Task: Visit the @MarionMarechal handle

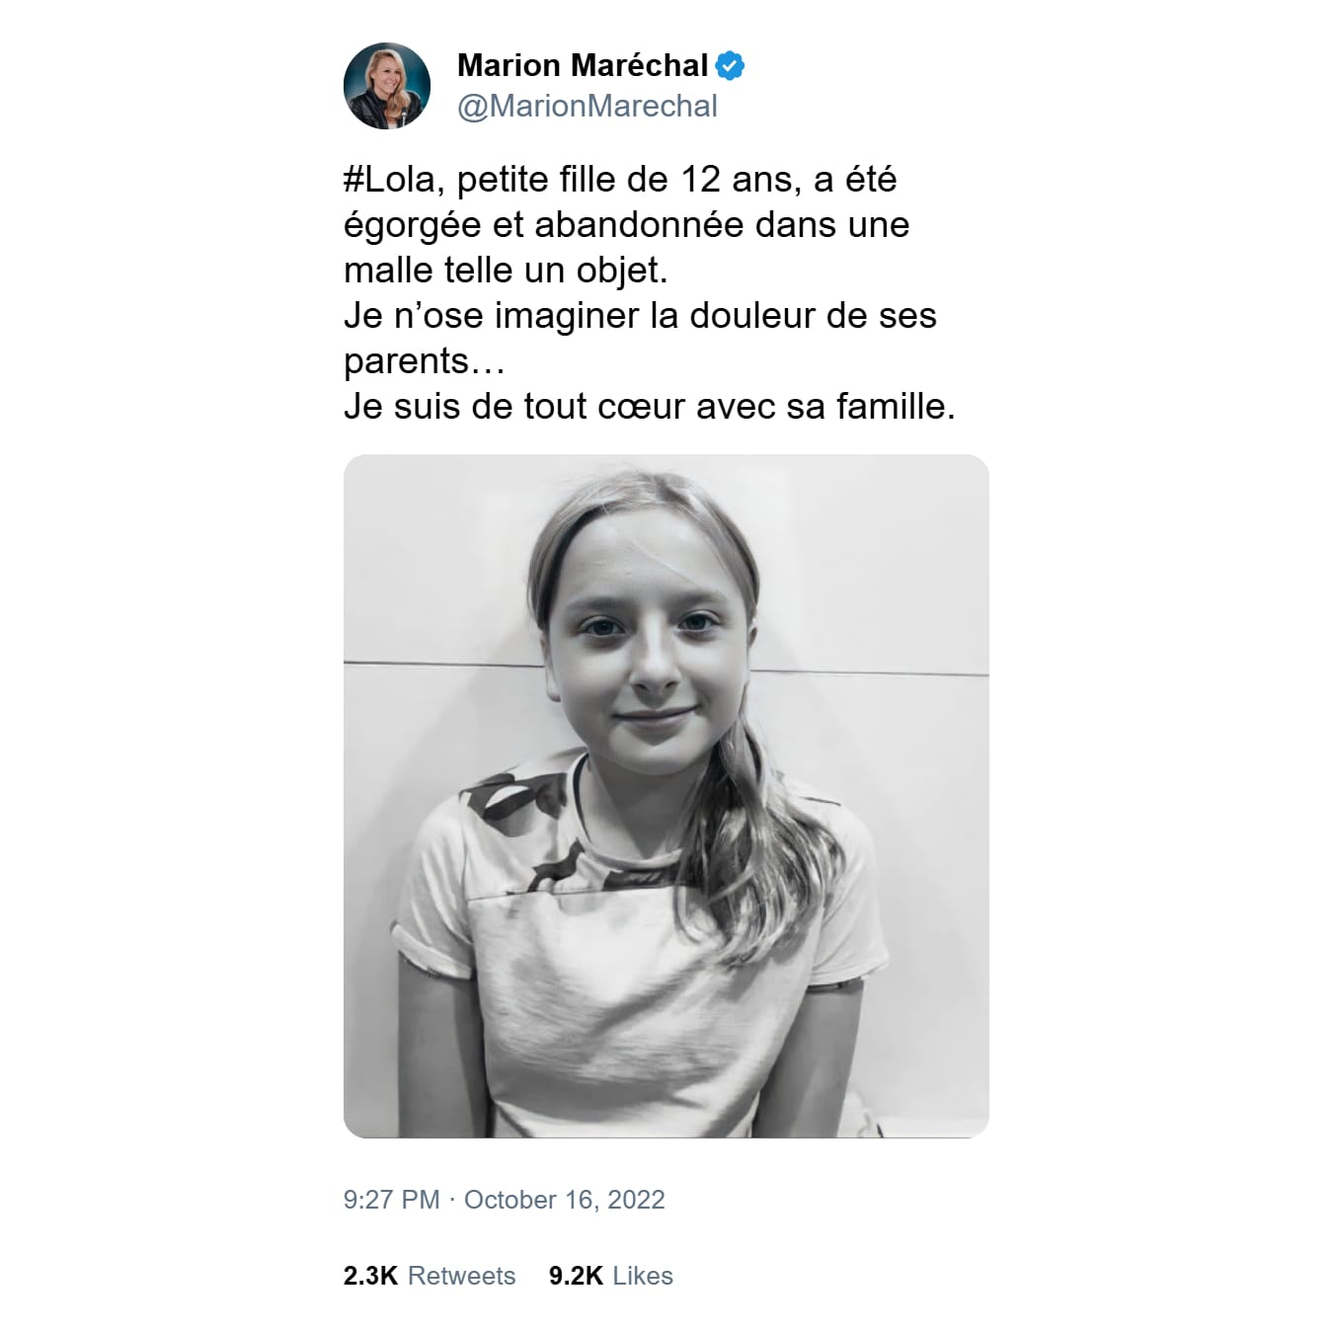Action: pyautogui.click(x=588, y=107)
